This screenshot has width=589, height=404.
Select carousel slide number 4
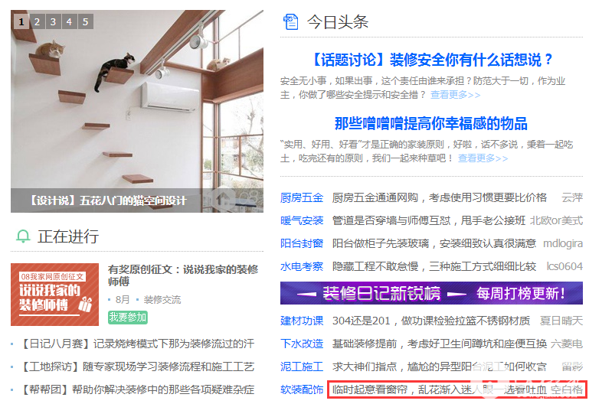point(70,21)
